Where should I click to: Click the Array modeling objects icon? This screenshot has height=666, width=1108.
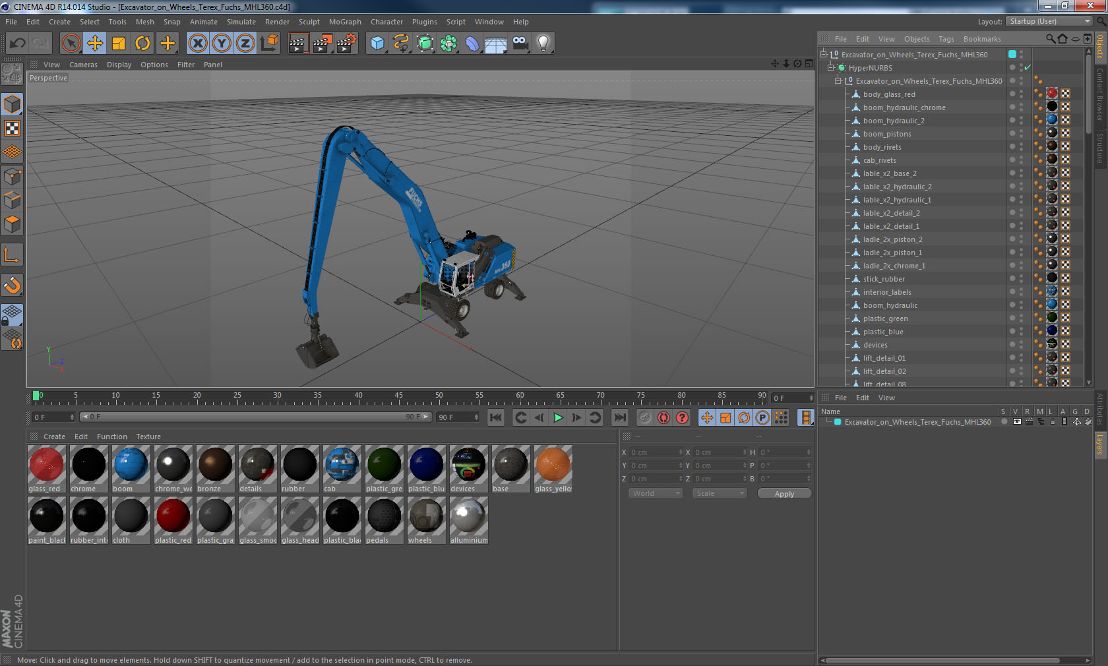448,44
